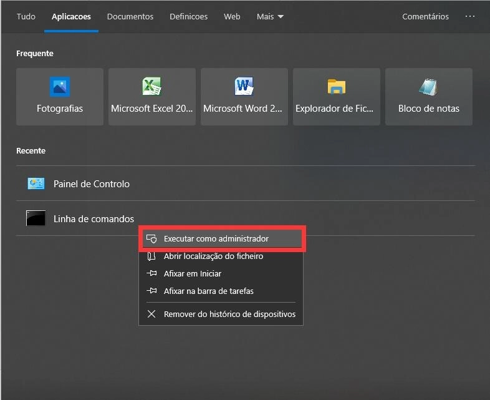
Task: Click the Painel de Controlo icon
Action: 36,183
